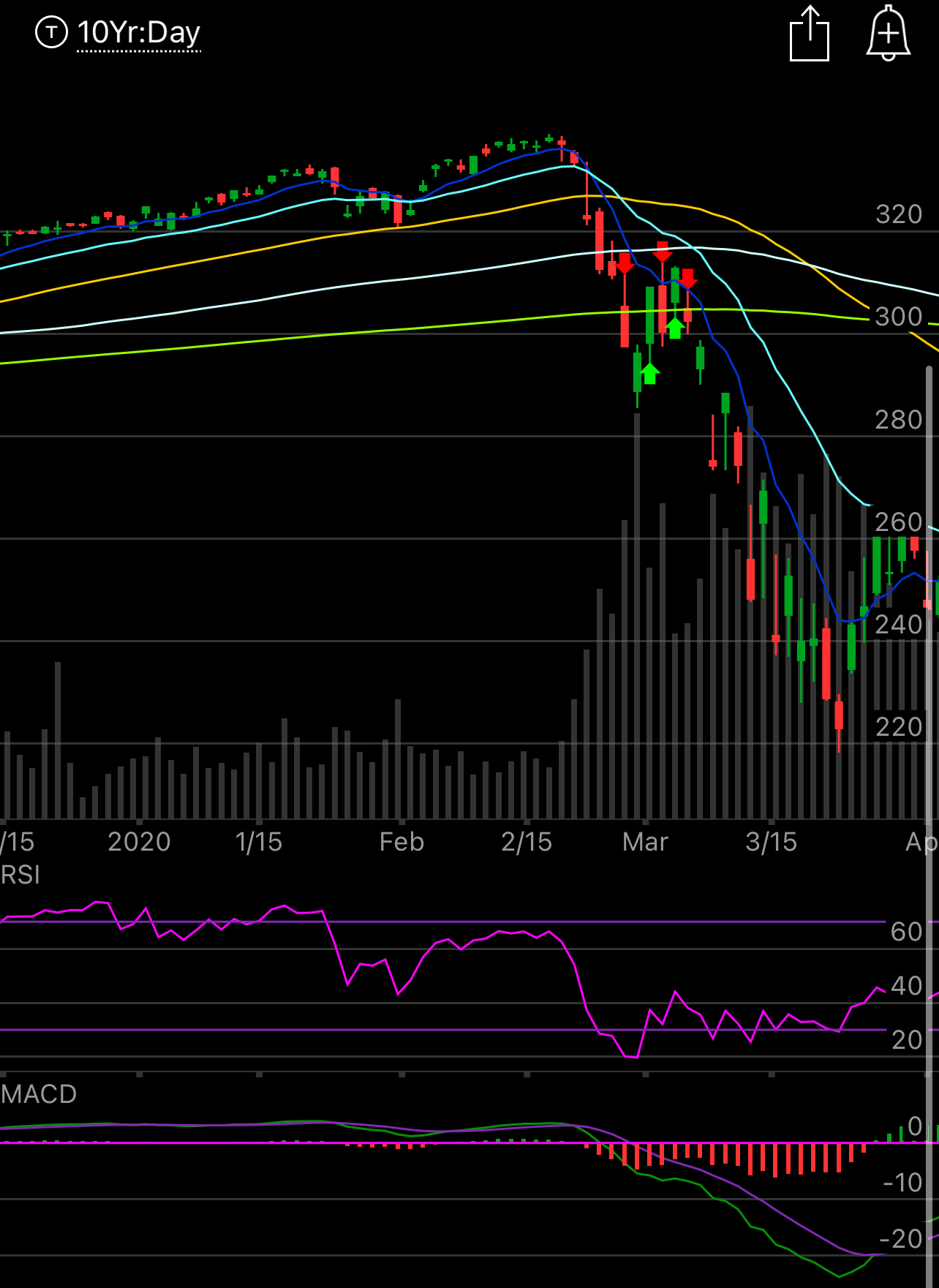The width and height of the screenshot is (939, 1288).
Task: Tap the Feb date axis label
Action: pyautogui.click(x=401, y=842)
